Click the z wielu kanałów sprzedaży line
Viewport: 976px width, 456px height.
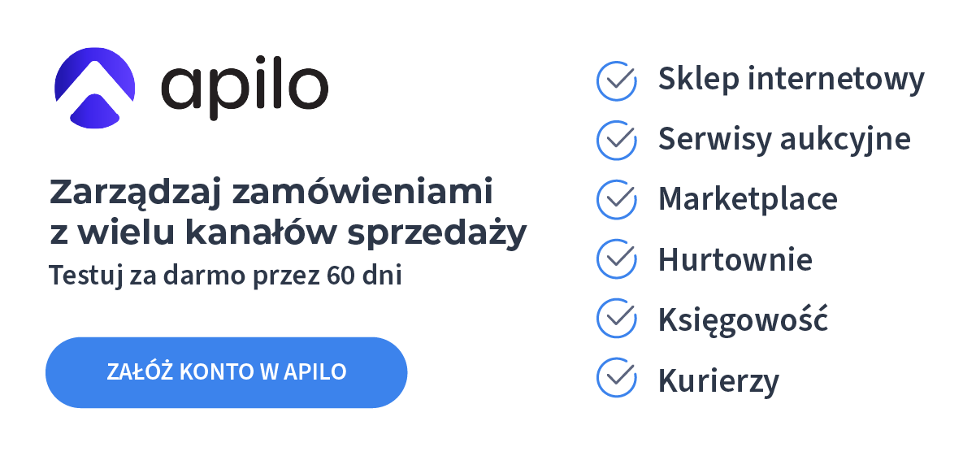(x=288, y=233)
